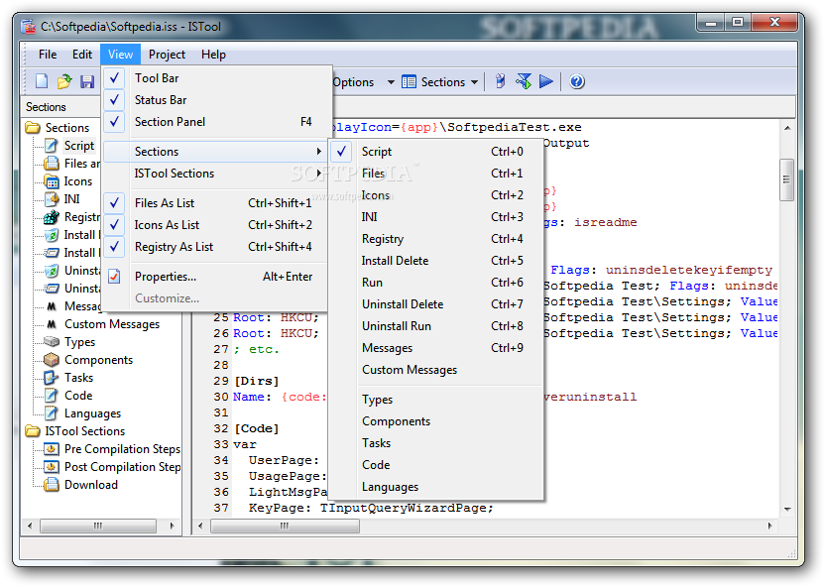Close the View menu via its header
The height and width of the screenshot is (587, 825).
[x=121, y=55]
